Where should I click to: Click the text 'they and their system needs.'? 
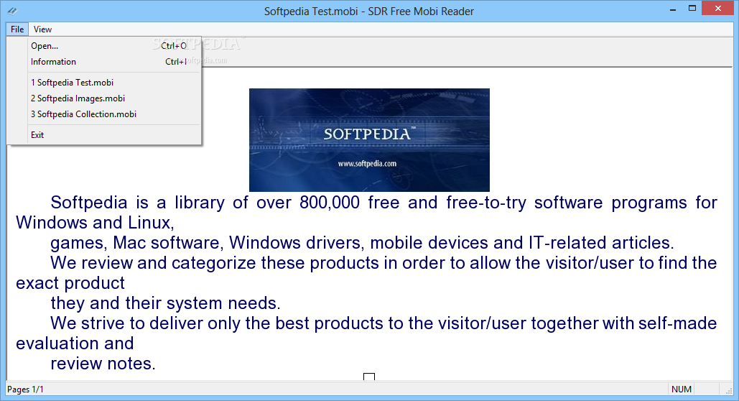pos(165,303)
